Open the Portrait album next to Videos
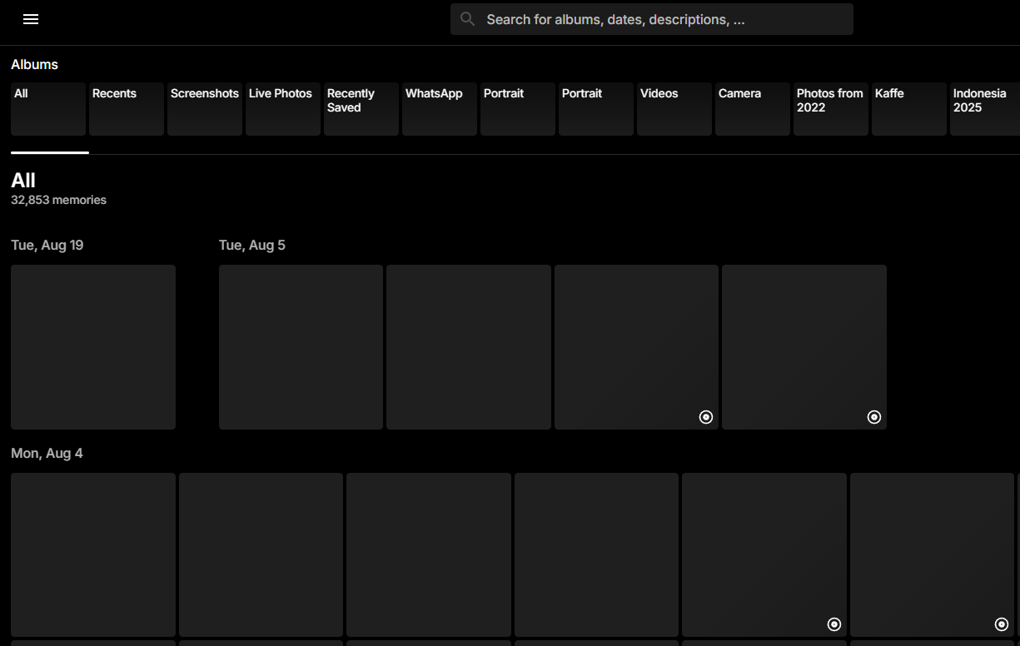Screen dimensions: 1020x646 [596, 109]
